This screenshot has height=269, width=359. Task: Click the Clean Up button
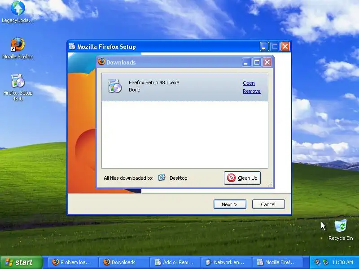pos(242,178)
